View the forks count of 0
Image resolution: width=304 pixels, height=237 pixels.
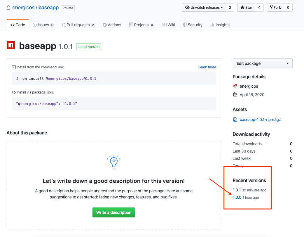(x=288, y=8)
